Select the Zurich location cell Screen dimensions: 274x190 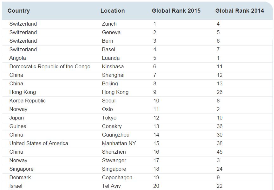[x=109, y=24]
